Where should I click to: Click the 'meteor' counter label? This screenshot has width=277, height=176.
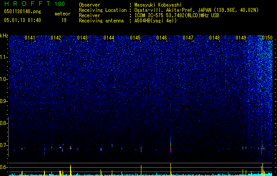(63, 14)
